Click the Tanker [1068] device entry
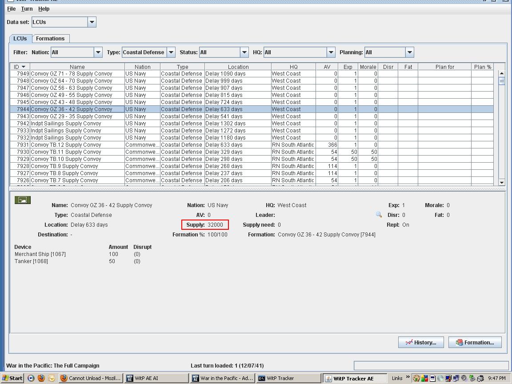 coord(31,261)
